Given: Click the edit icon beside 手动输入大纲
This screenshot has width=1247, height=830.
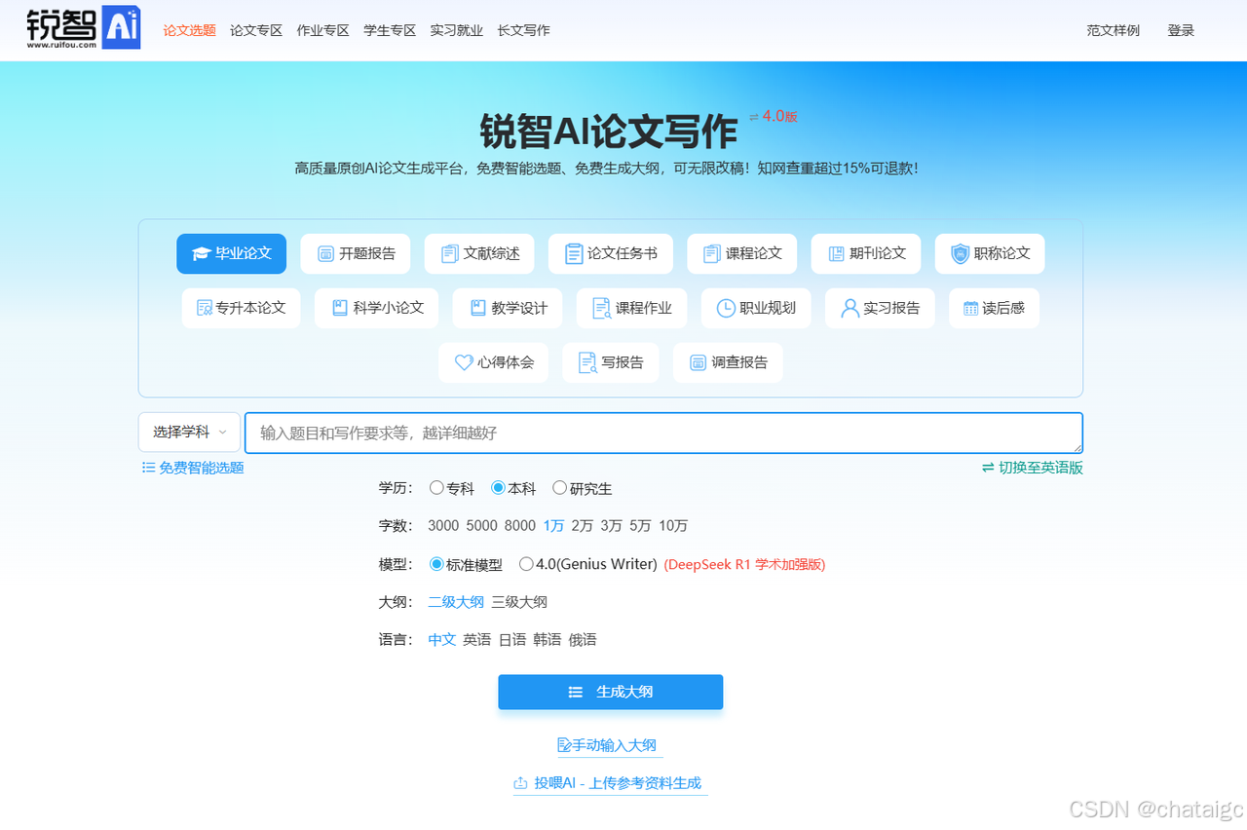Looking at the screenshot, I should point(564,745).
